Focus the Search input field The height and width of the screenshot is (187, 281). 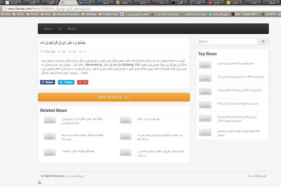pos(227,41)
